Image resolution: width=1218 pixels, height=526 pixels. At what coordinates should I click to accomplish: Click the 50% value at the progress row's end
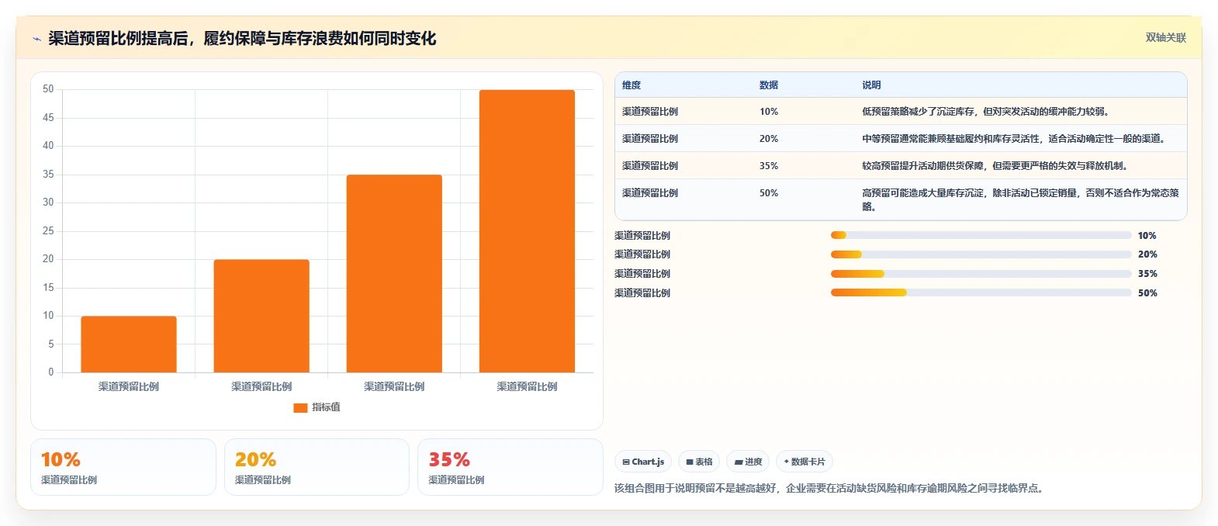[1147, 293]
